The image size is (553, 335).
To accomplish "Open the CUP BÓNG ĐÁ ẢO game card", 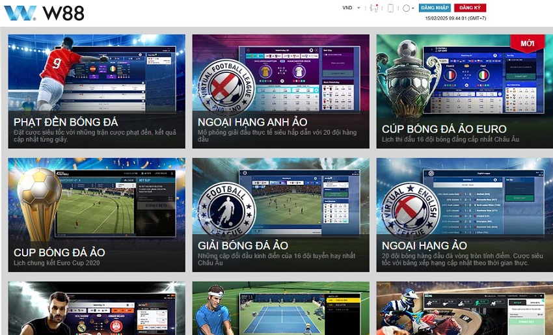I will pos(97,215).
